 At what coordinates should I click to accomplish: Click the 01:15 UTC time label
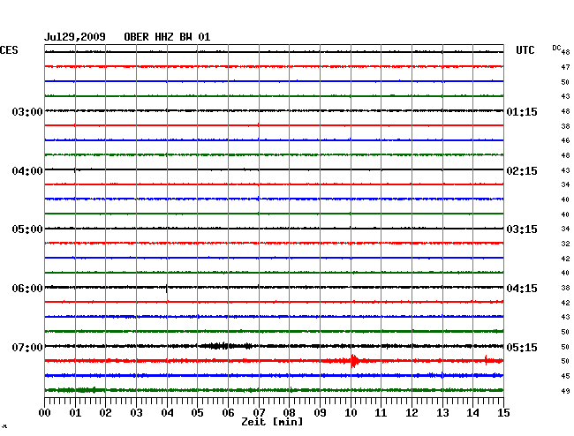point(522,112)
